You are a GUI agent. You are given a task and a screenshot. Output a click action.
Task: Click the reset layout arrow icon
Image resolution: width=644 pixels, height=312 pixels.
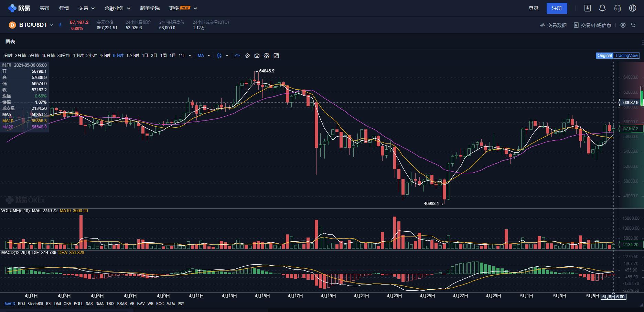[x=633, y=25]
